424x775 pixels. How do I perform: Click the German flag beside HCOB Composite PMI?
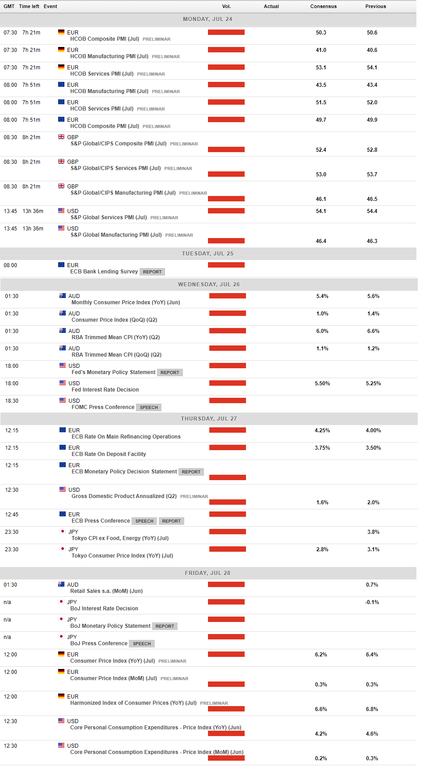(x=61, y=32)
